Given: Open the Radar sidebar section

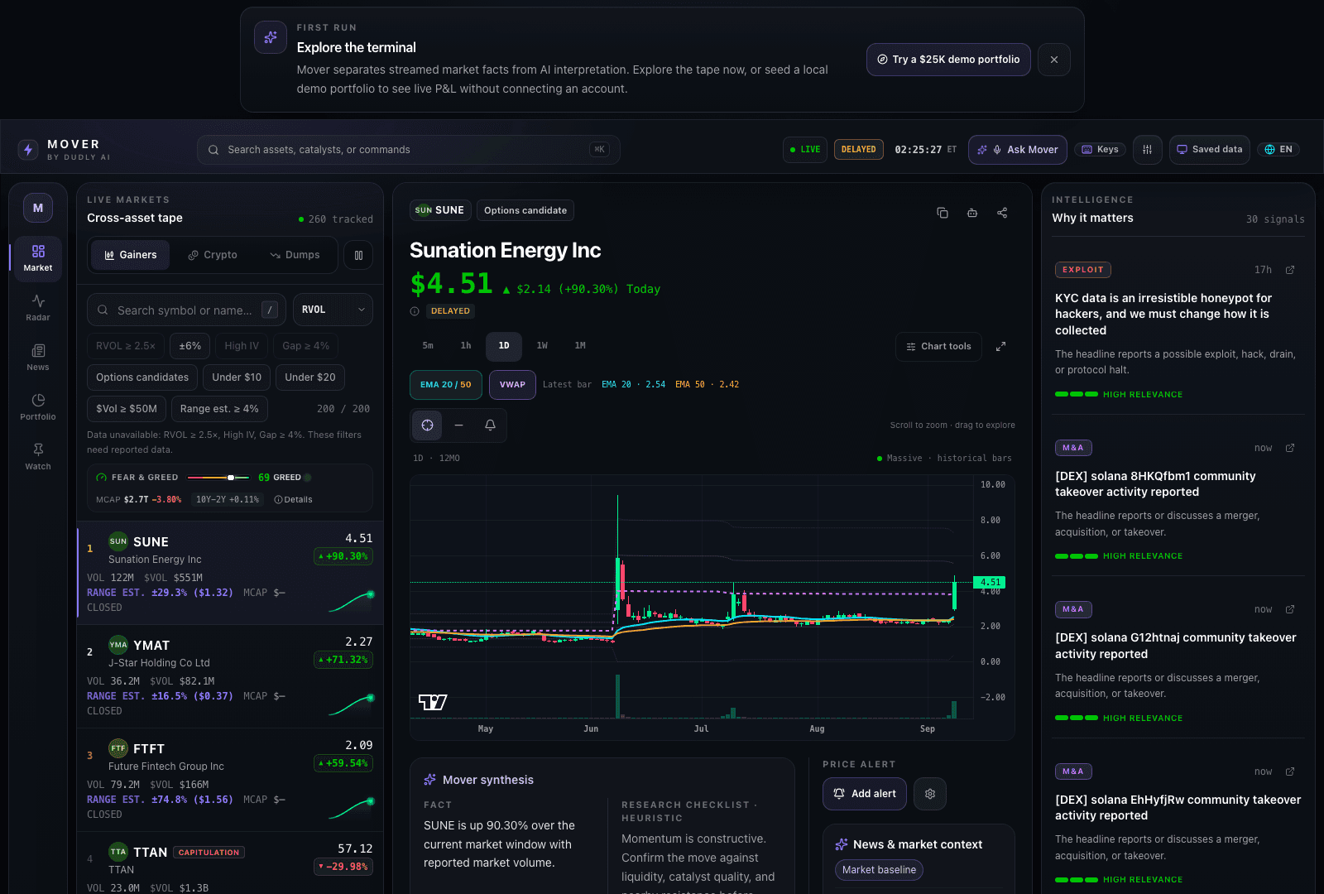Looking at the screenshot, I should [x=38, y=307].
